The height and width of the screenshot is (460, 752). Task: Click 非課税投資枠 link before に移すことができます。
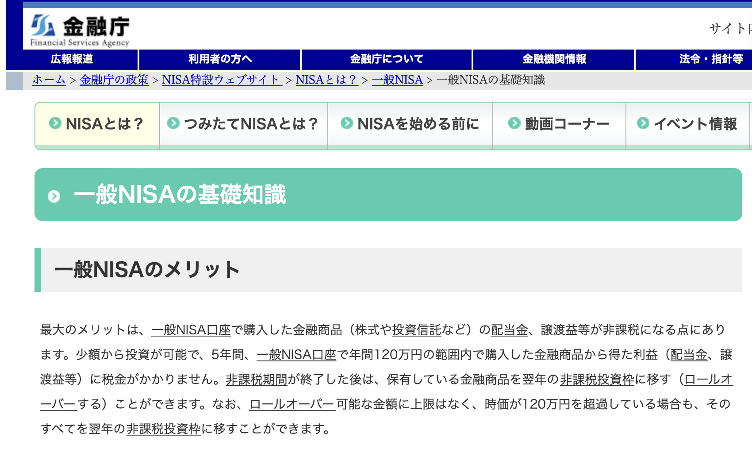pyautogui.click(x=164, y=429)
